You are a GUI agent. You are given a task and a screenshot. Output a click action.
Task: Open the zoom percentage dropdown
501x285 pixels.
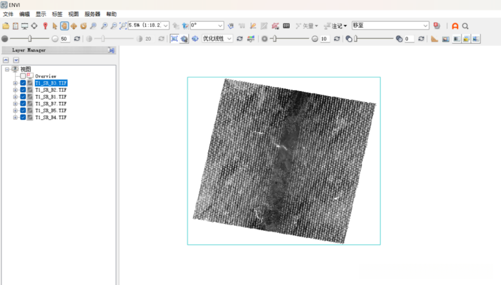tap(165, 26)
